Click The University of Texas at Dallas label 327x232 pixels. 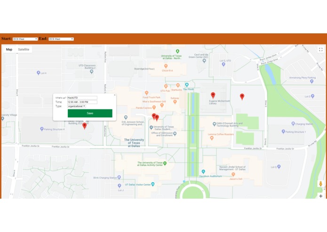click(134, 143)
